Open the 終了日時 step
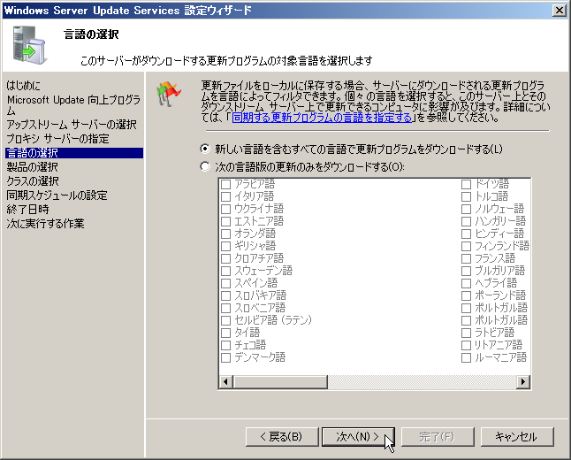This screenshot has height=460, width=571. click(x=27, y=210)
